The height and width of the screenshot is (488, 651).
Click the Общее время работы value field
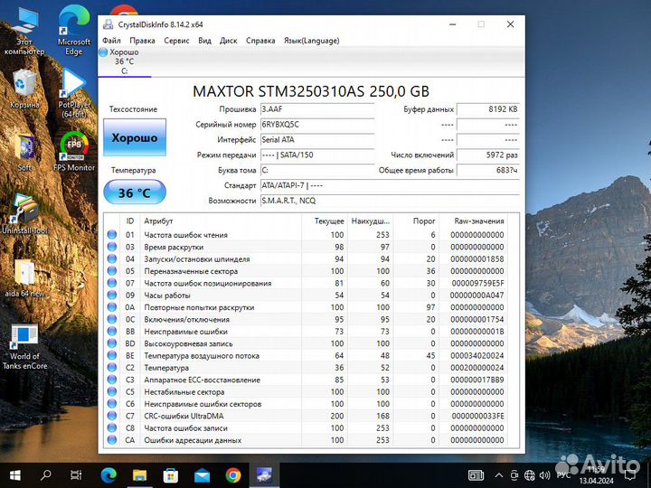pos(488,170)
